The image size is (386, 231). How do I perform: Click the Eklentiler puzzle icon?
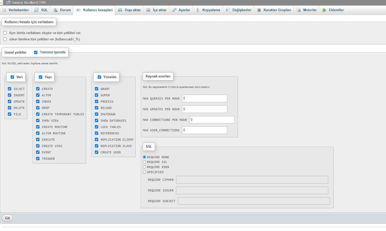(324, 10)
